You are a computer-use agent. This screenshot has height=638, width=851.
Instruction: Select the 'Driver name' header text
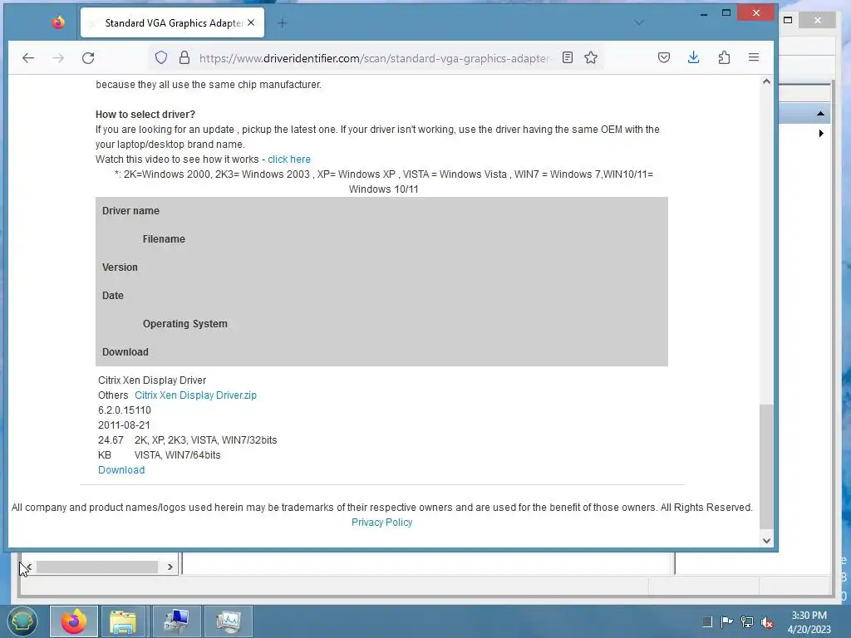[130, 210]
